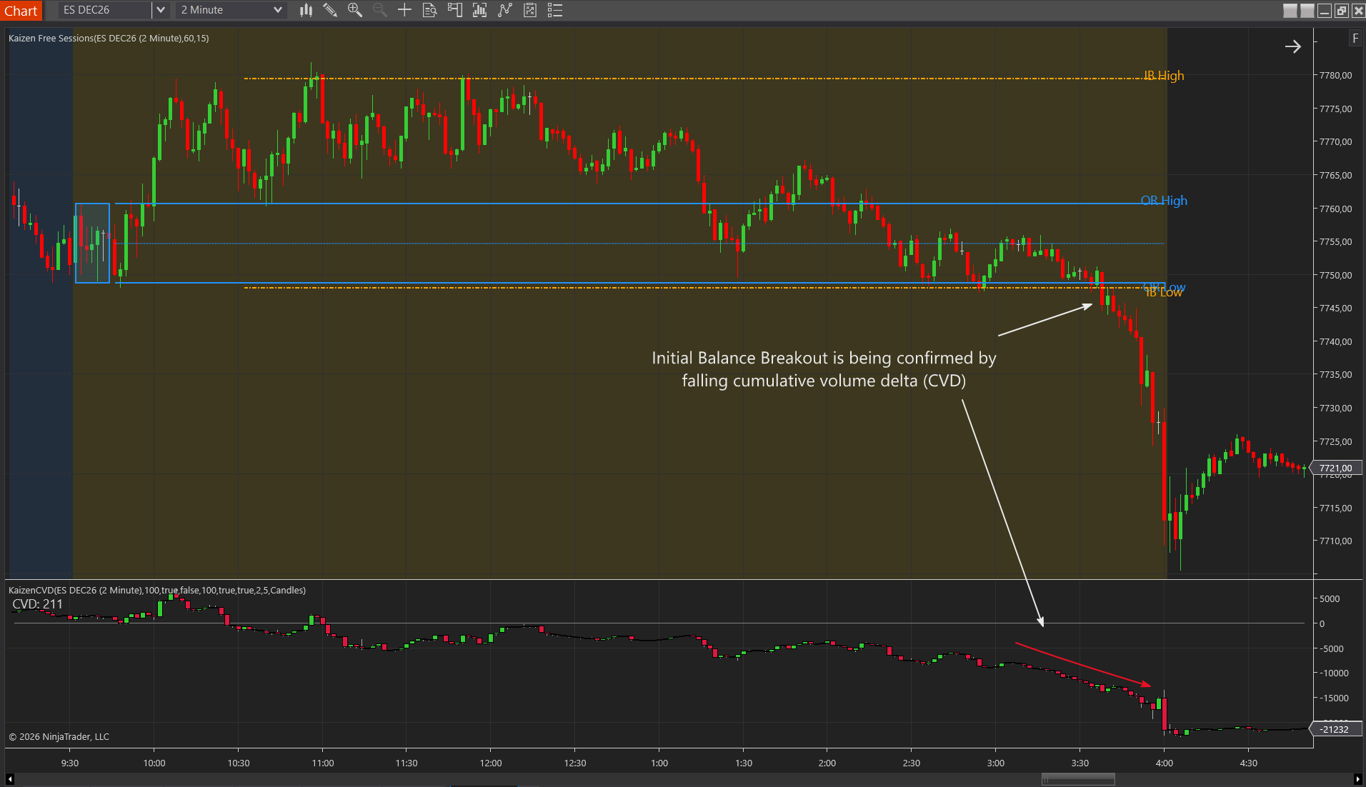Click the 4:00 time axis label
The image size is (1366, 787).
coord(1165,763)
